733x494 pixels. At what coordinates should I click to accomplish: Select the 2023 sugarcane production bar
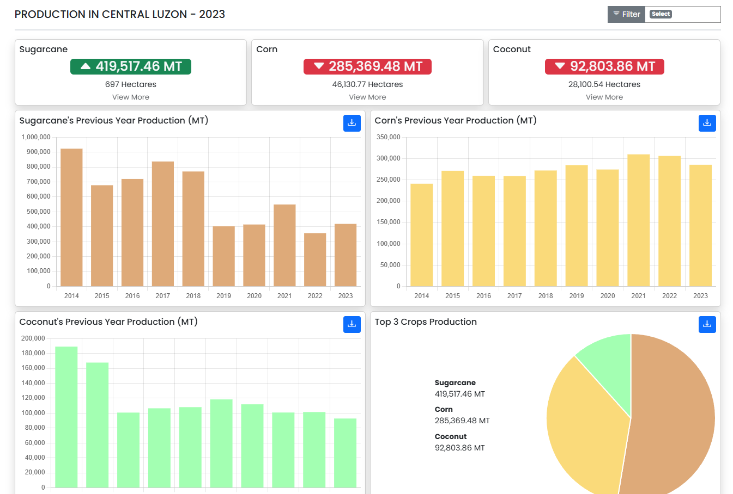click(346, 255)
